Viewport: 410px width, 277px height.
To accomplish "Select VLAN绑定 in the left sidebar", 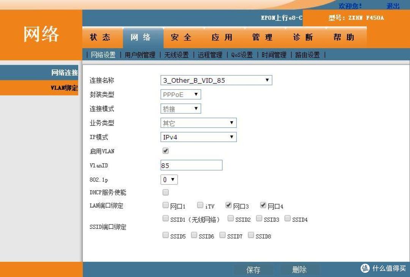I will 39,88.
